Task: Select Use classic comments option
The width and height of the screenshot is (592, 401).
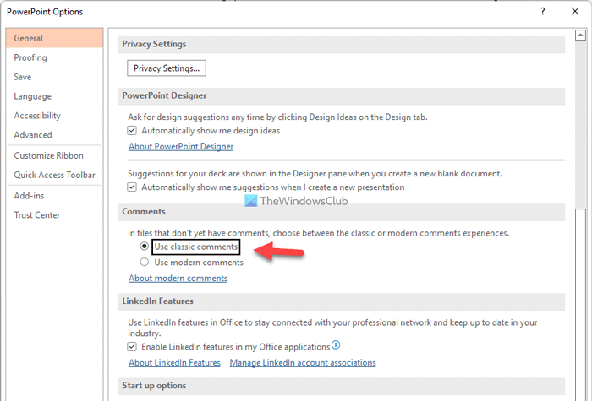Action: click(x=145, y=247)
